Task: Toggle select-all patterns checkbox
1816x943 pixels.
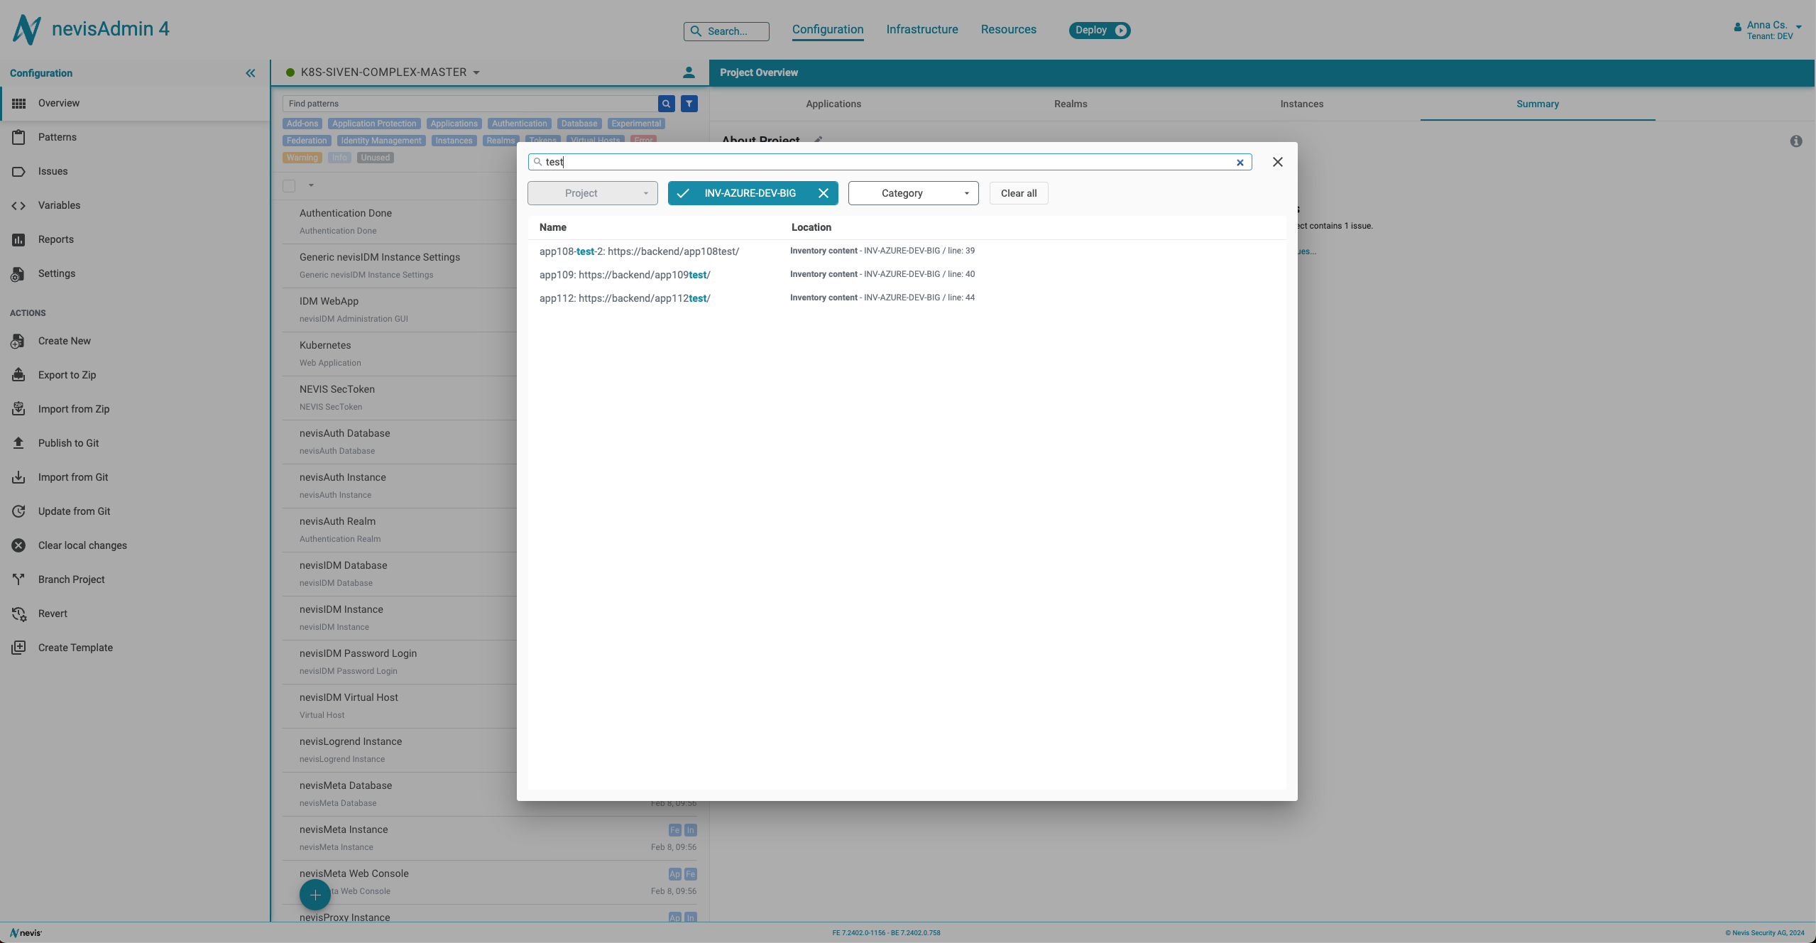Action: coord(289,187)
